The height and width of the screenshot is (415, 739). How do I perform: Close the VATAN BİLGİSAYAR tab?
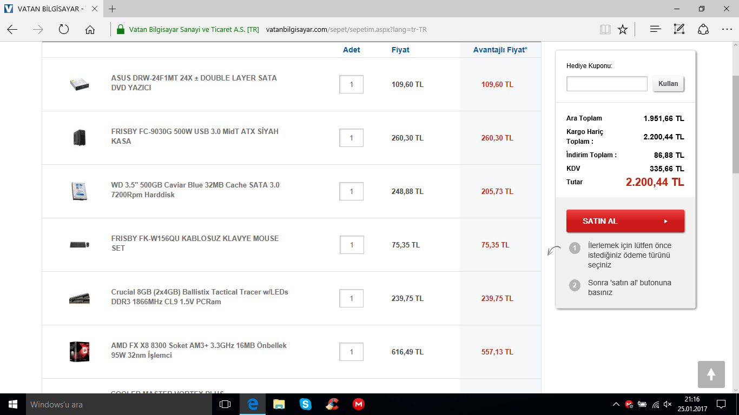point(94,9)
